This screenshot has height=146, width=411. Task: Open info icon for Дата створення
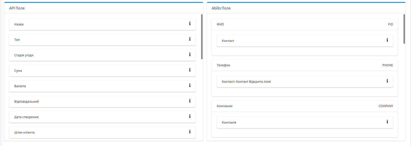coord(190,116)
